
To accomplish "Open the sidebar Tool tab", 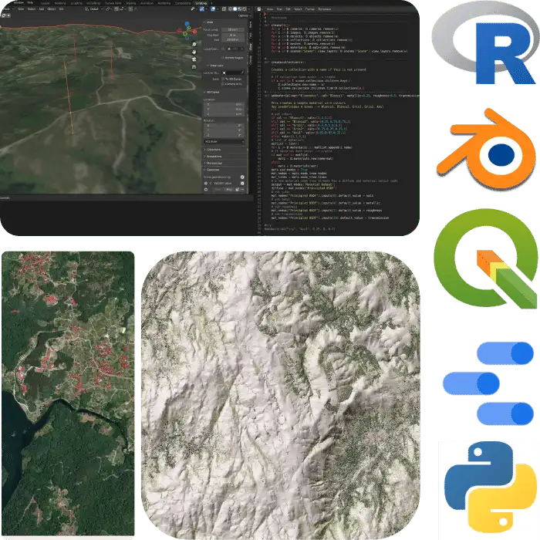I will [x=251, y=35].
